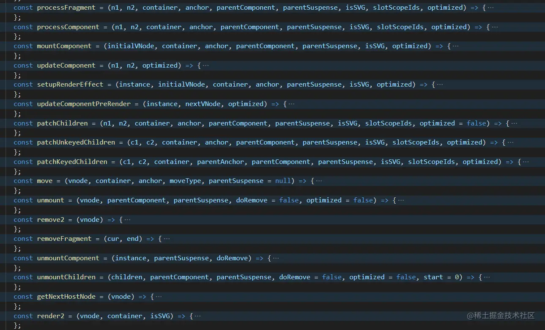Screen dimensions: 545x330
Task: Click the patchUnkeyedChildren identifier
Action: (x=76, y=142)
